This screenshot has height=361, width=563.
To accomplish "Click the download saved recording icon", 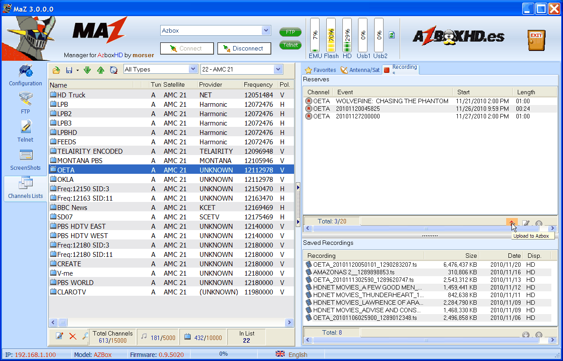I will pyautogui.click(x=526, y=335).
